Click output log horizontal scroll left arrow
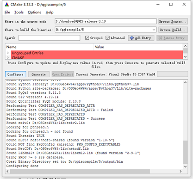The image size is (193, 179). 7,172
